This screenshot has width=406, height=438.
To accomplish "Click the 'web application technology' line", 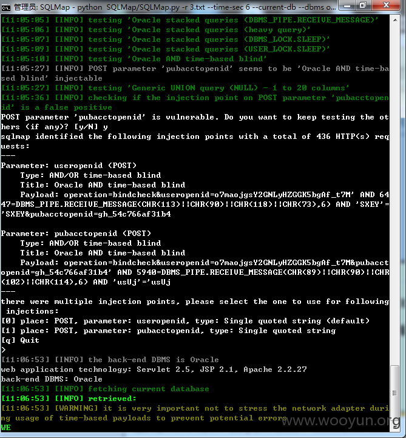I will click(154, 369).
